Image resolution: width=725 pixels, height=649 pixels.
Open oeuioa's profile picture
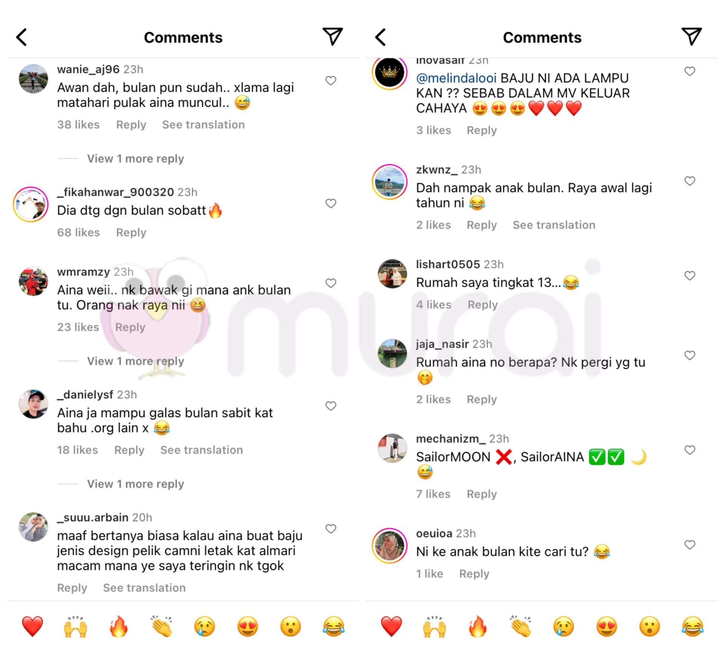(x=389, y=546)
